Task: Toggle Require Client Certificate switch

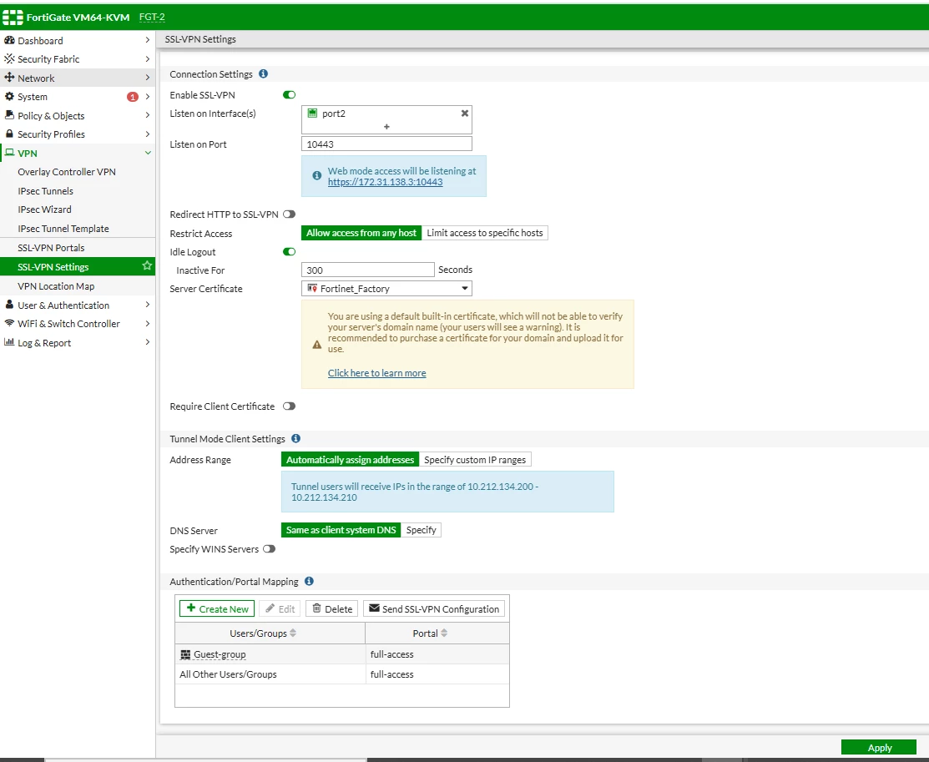Action: (x=289, y=406)
